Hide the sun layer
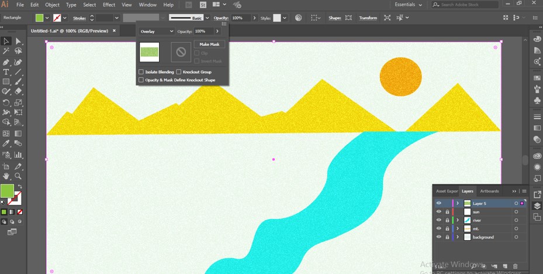This screenshot has width=543, height=274. [x=439, y=211]
